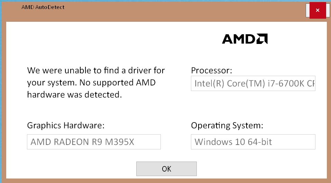Image resolution: width=331 pixels, height=183 pixels.
Task: Close the AMD AutoDetect window
Action: (x=318, y=10)
